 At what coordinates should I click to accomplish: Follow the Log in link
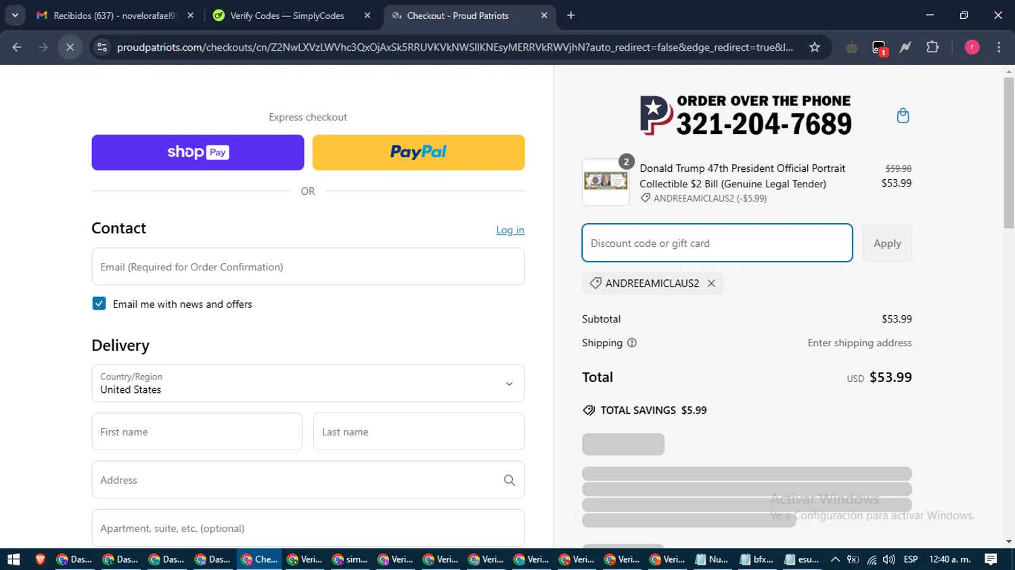pos(510,230)
